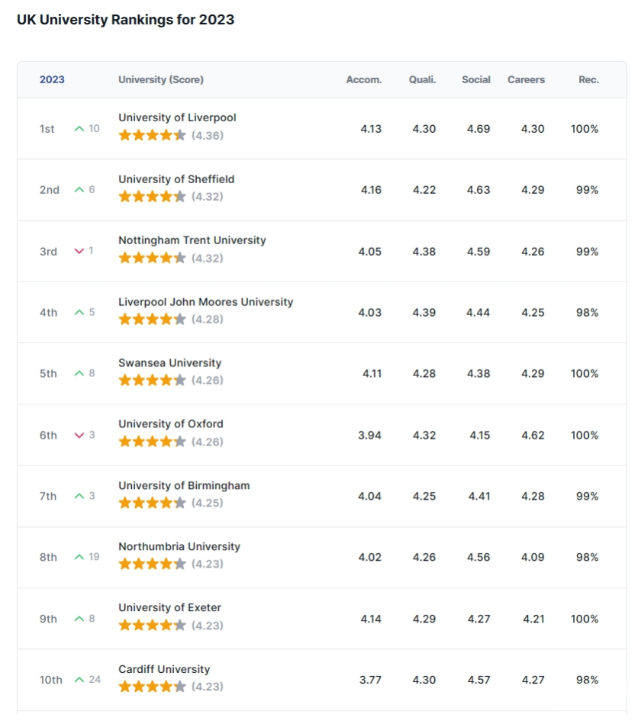Click the green up arrow in the 5th row
The image size is (641, 721).
pyautogui.click(x=79, y=374)
